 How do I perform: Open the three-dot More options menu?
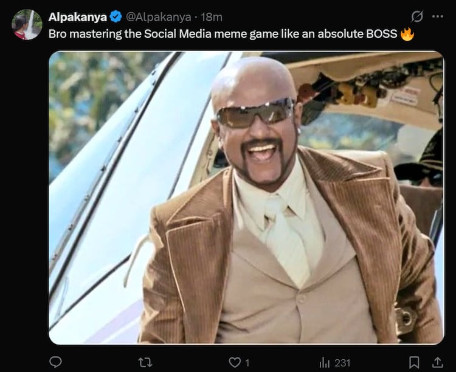(x=437, y=16)
